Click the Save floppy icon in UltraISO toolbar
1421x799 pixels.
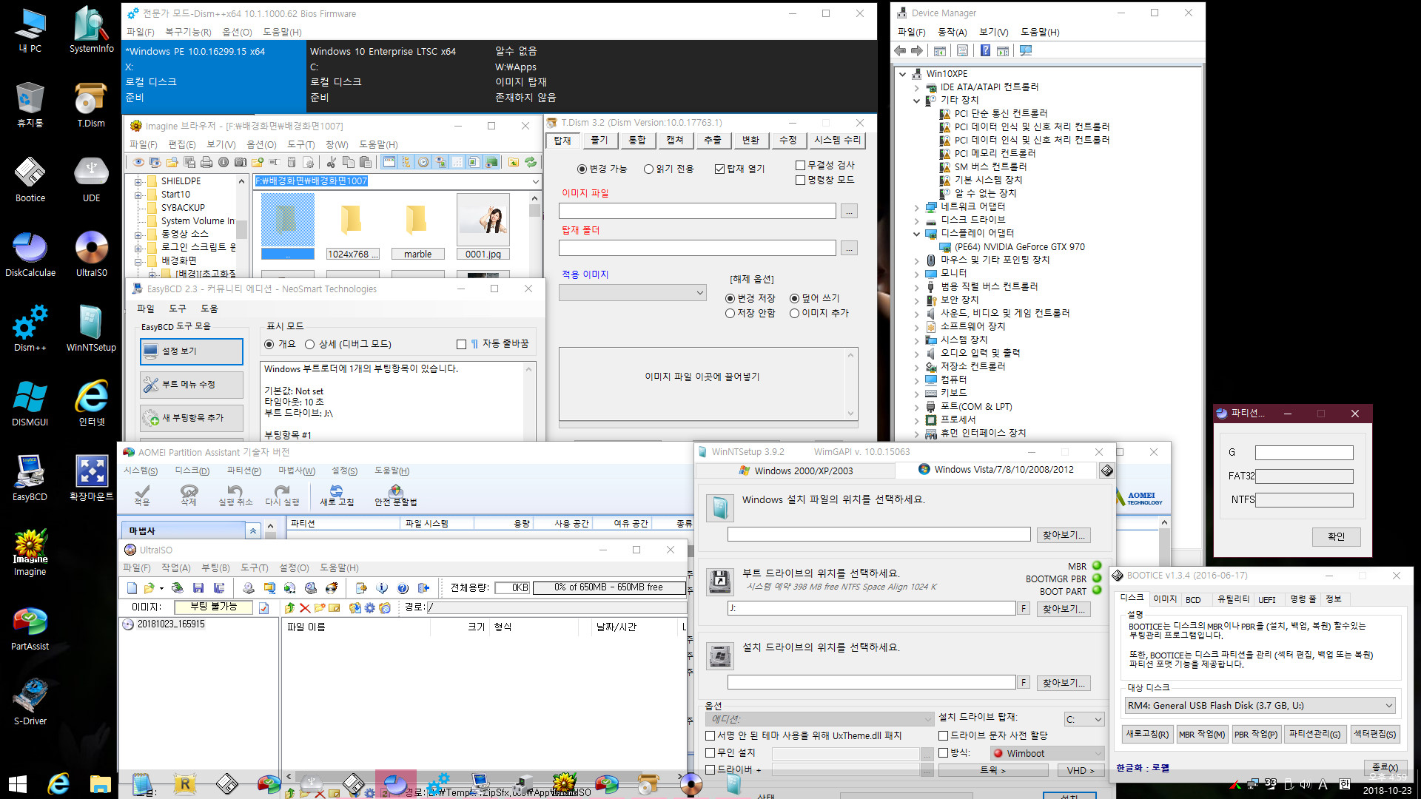(x=198, y=587)
